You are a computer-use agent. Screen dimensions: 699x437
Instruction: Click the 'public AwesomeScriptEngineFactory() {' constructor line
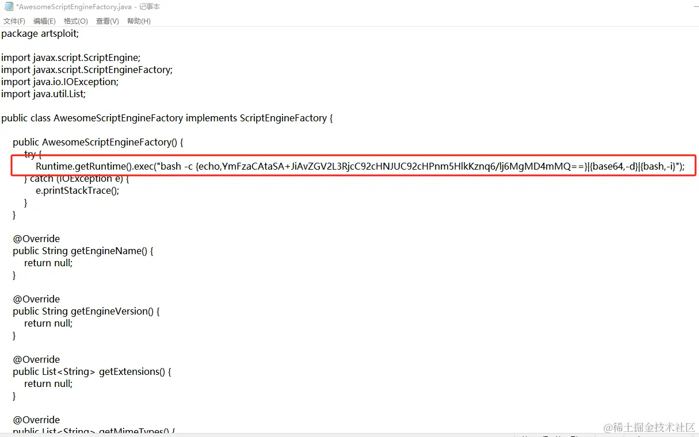[x=98, y=142]
